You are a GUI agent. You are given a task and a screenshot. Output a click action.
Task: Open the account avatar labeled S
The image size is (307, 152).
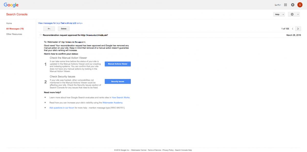(x=300, y=5)
